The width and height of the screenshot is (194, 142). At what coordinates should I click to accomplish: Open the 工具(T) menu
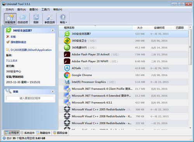(x=45, y=10)
